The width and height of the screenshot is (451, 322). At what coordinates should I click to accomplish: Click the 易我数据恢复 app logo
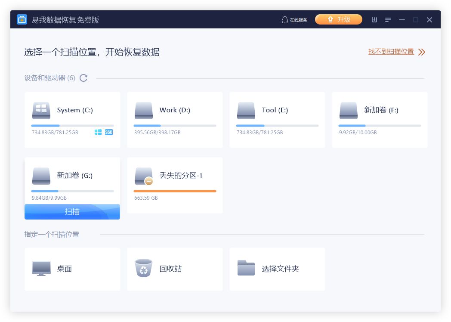point(22,19)
